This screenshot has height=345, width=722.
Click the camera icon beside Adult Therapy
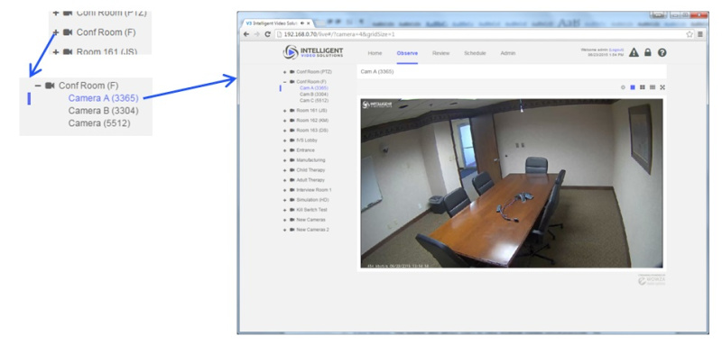[x=292, y=180]
